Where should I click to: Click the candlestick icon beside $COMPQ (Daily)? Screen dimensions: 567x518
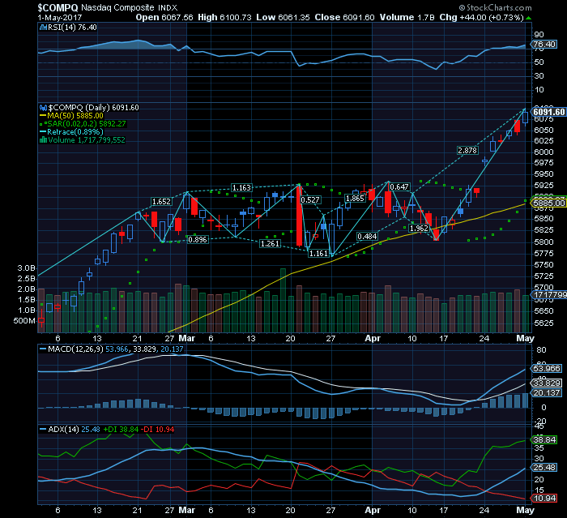[44, 108]
